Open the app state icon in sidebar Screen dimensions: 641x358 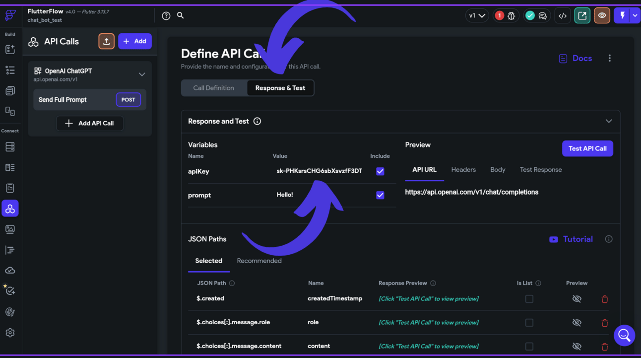tap(10, 188)
